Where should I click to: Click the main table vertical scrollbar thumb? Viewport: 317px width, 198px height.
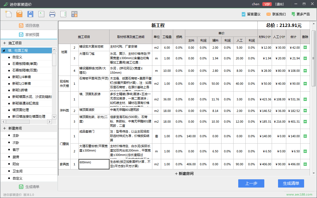point(313,58)
